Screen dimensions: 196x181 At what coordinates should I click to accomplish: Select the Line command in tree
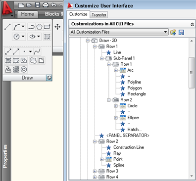pyautogui.click(x=117, y=52)
